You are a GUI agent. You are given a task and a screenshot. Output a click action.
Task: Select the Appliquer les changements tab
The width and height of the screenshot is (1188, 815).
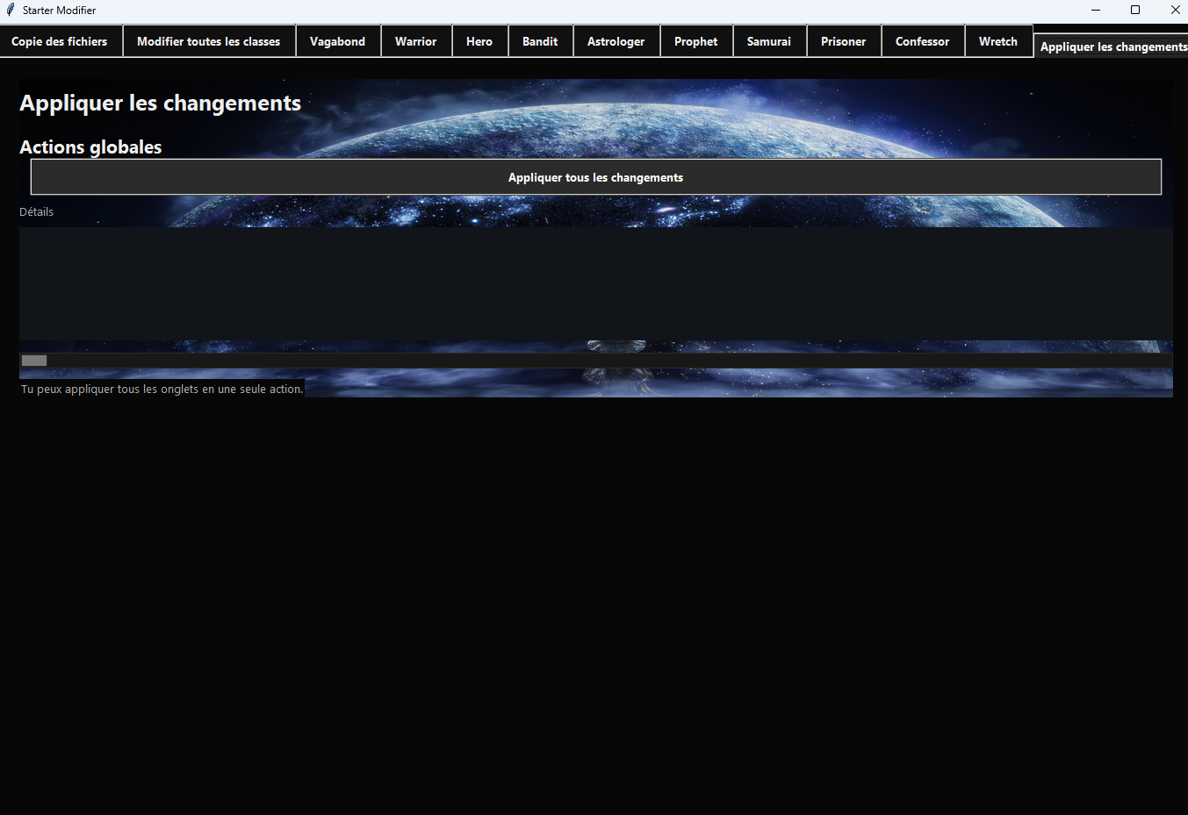click(x=1112, y=46)
